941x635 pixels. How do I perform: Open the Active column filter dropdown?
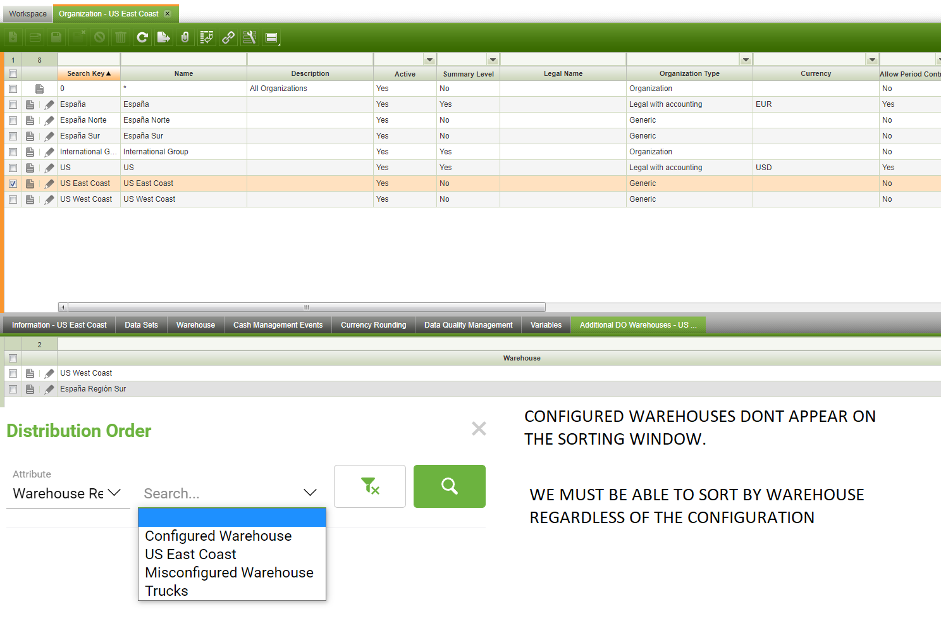pos(430,59)
